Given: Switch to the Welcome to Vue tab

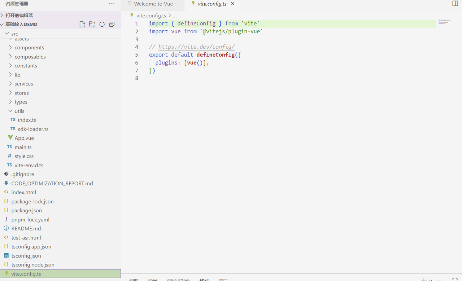Looking at the screenshot, I should [153, 4].
